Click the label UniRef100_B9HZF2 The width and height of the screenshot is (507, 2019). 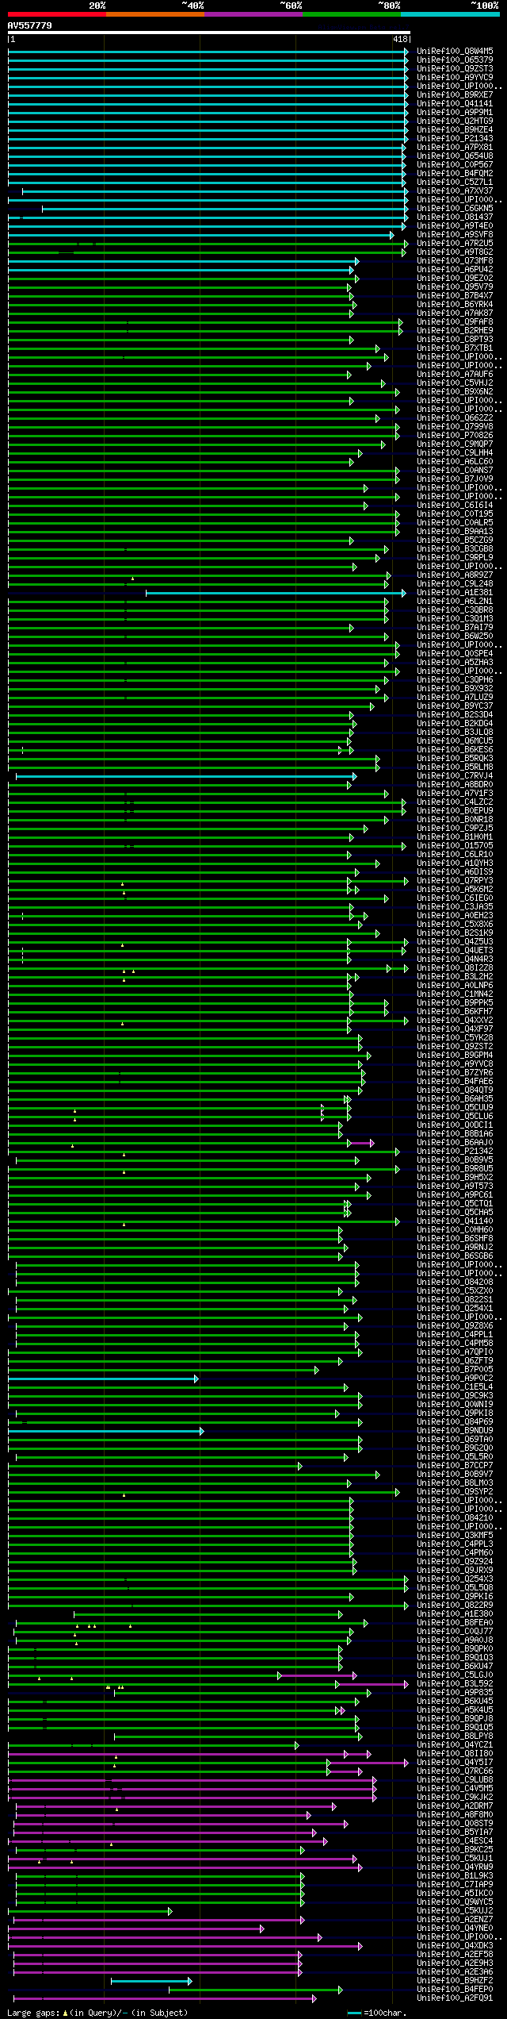coord(455,1980)
